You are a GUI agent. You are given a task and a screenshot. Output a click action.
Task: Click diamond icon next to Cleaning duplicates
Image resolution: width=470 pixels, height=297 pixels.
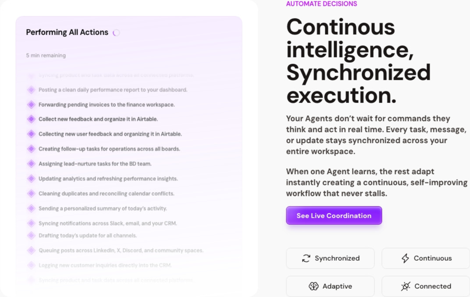31,194
